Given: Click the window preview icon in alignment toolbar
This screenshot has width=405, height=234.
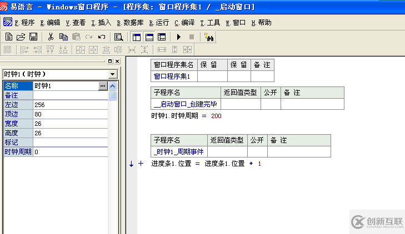Looking at the screenshot, I should 8,50.
